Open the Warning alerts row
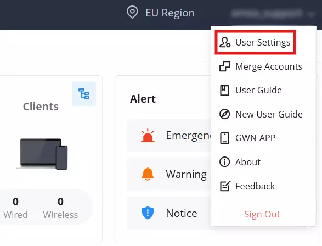322x246 pixels. [x=169, y=174]
